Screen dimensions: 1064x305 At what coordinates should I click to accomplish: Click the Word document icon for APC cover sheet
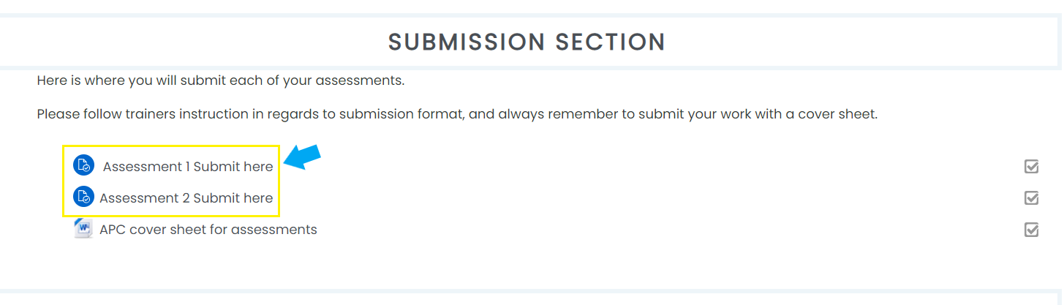point(84,229)
